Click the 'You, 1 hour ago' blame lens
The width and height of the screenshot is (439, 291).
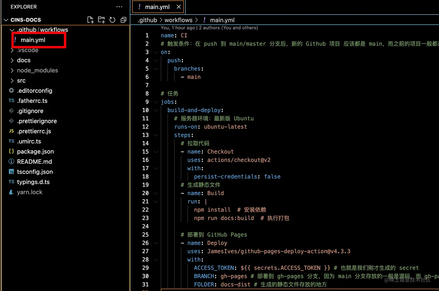point(178,28)
